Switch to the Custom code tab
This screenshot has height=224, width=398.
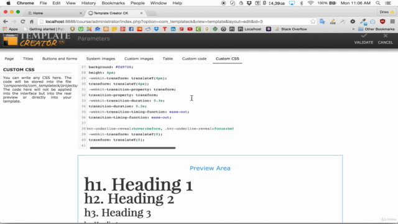click(x=194, y=58)
